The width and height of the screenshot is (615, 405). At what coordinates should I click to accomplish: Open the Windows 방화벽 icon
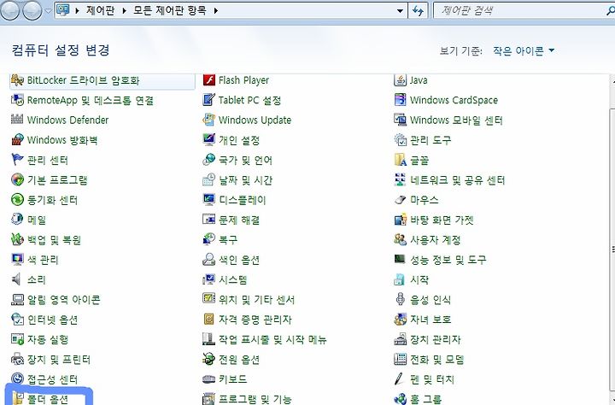pyautogui.click(x=17, y=140)
